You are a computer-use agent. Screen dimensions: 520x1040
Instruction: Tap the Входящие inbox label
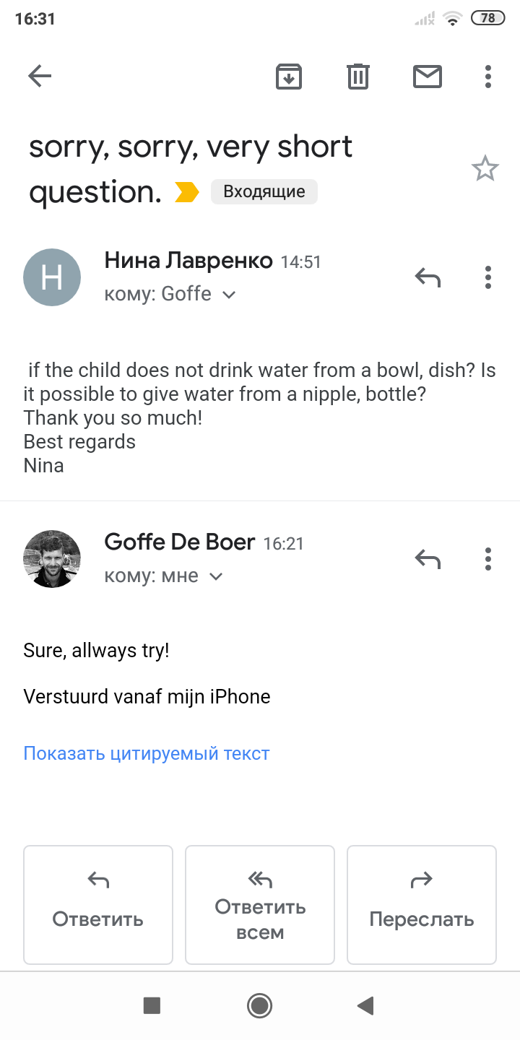click(x=264, y=192)
